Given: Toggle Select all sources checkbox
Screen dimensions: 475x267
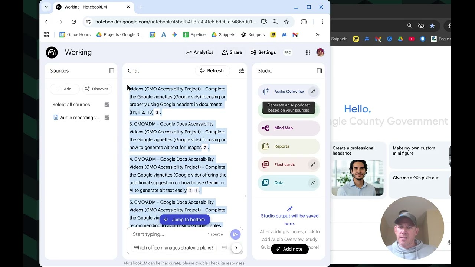Looking at the screenshot, I should coord(107,105).
